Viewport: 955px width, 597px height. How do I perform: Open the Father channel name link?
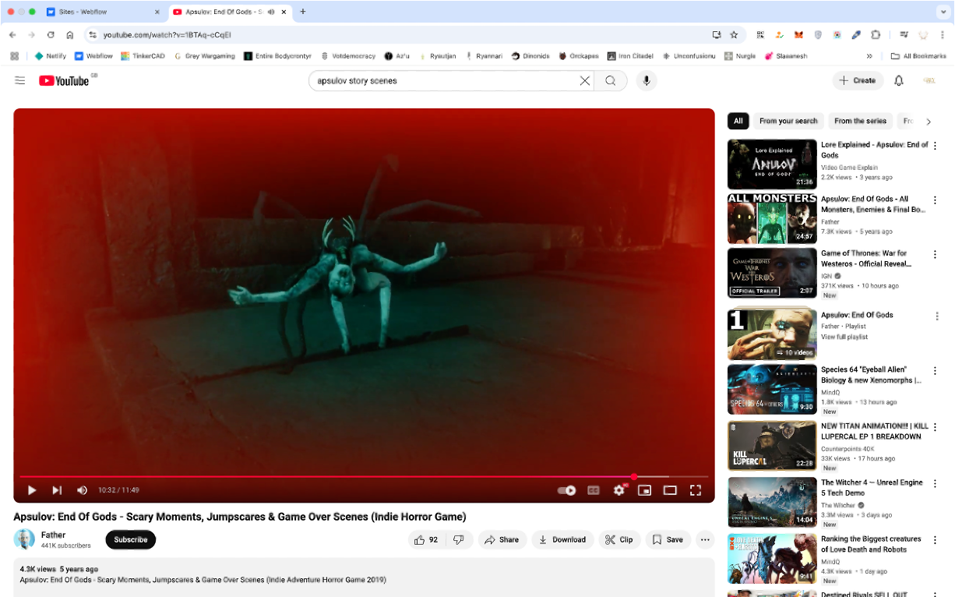point(53,535)
